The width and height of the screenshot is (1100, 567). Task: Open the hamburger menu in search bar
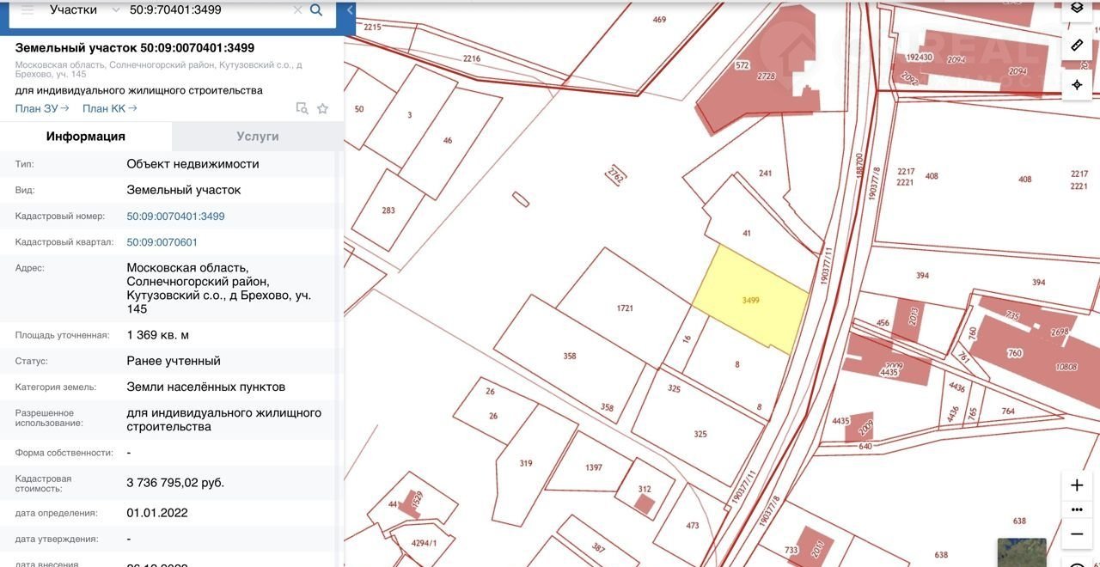27,10
